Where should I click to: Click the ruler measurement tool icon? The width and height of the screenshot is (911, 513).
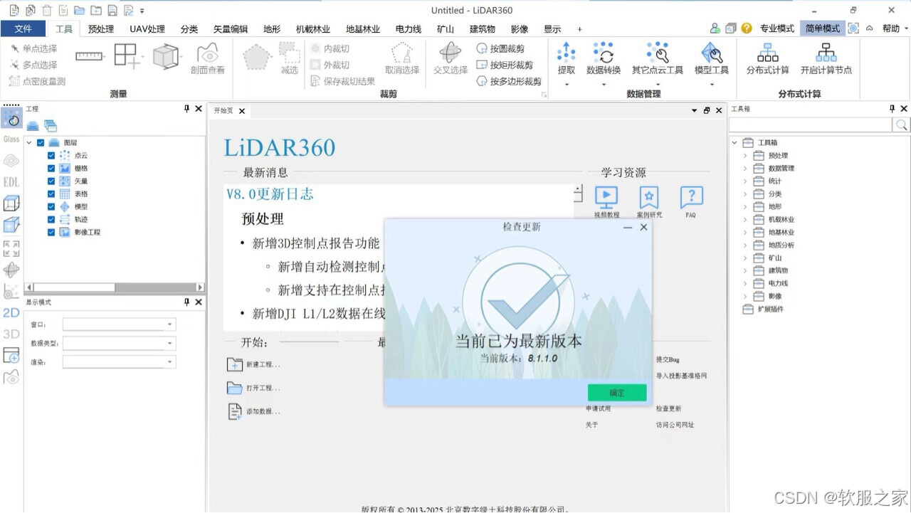(89, 56)
